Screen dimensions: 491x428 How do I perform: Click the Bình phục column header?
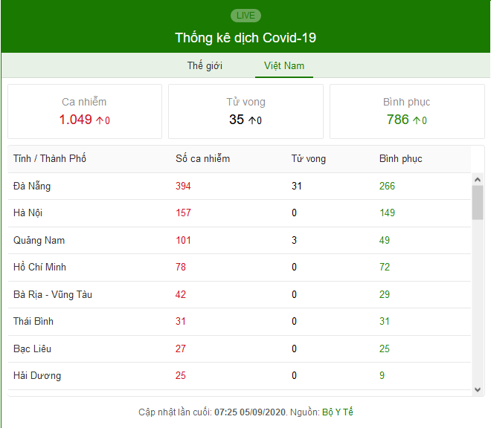click(400, 158)
